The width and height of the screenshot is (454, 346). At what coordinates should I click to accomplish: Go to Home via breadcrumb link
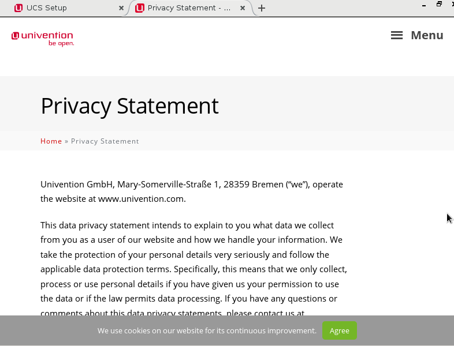point(51,141)
